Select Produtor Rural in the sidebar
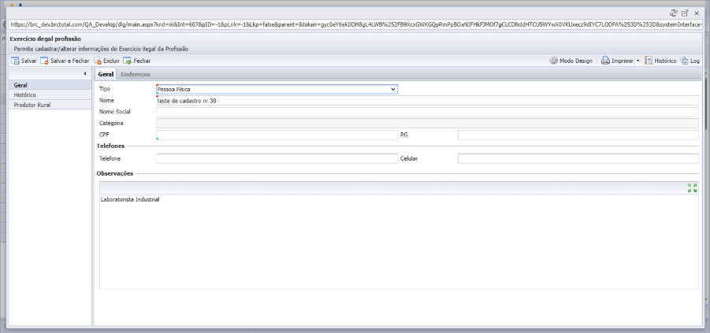The height and width of the screenshot is (333, 710). 50,105
